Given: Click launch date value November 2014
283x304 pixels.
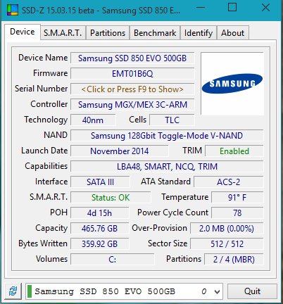Looking at the screenshot, I should click(x=120, y=151).
